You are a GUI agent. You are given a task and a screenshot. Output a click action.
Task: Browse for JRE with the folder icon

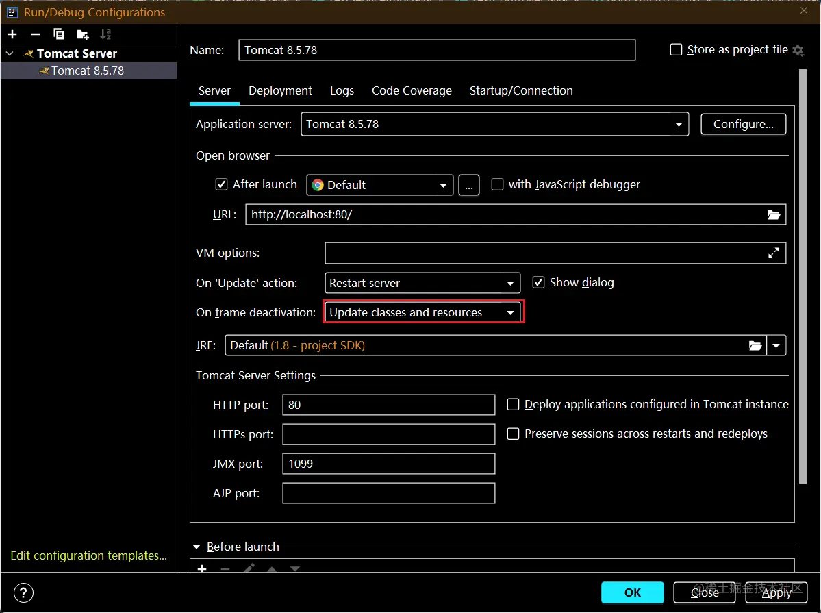pos(755,346)
